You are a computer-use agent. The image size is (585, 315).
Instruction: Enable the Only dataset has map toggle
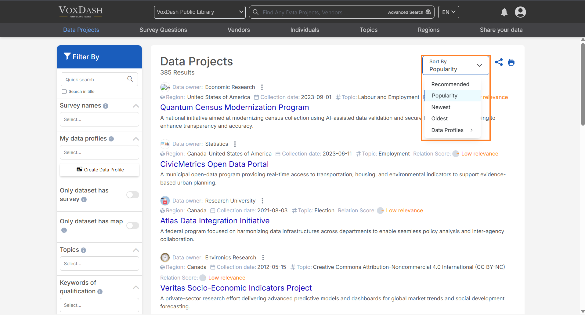132,225
